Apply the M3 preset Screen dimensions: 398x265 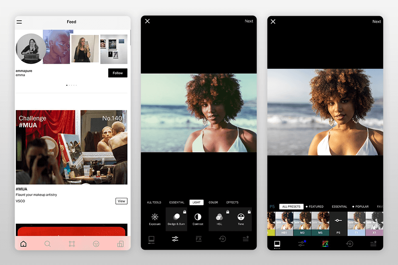[x=302, y=224]
